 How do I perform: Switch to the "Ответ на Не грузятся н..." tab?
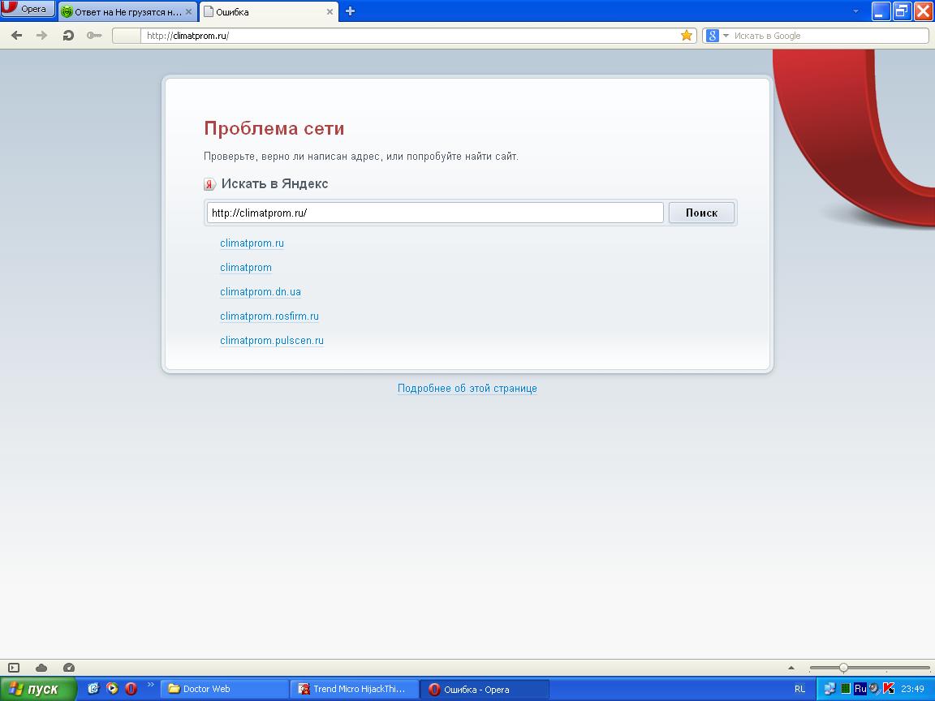[127, 12]
